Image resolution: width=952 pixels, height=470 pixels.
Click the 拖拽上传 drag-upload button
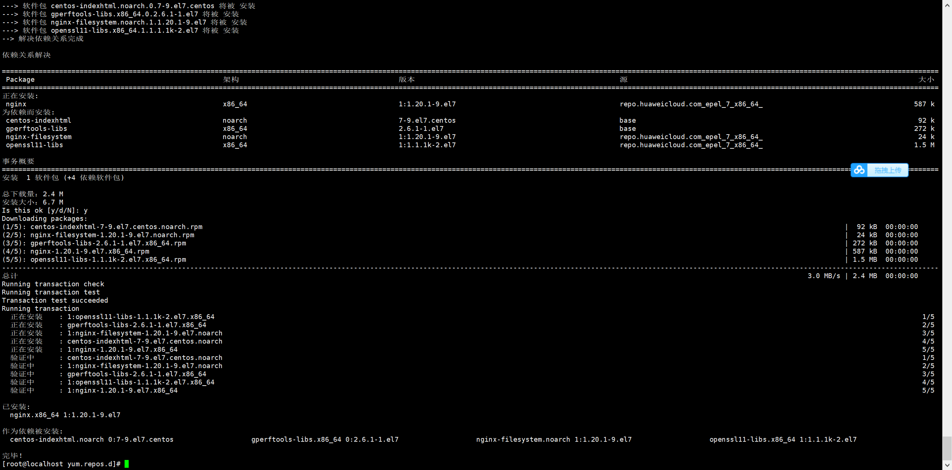pos(887,170)
